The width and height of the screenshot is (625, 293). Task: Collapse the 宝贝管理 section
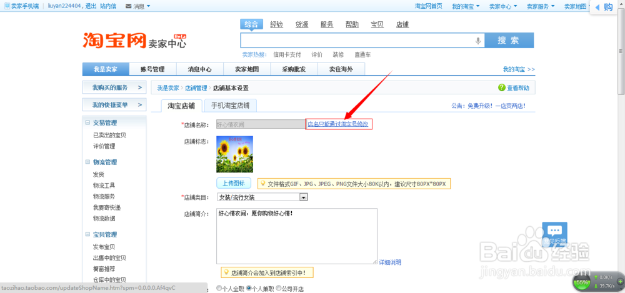pyautogui.click(x=87, y=234)
